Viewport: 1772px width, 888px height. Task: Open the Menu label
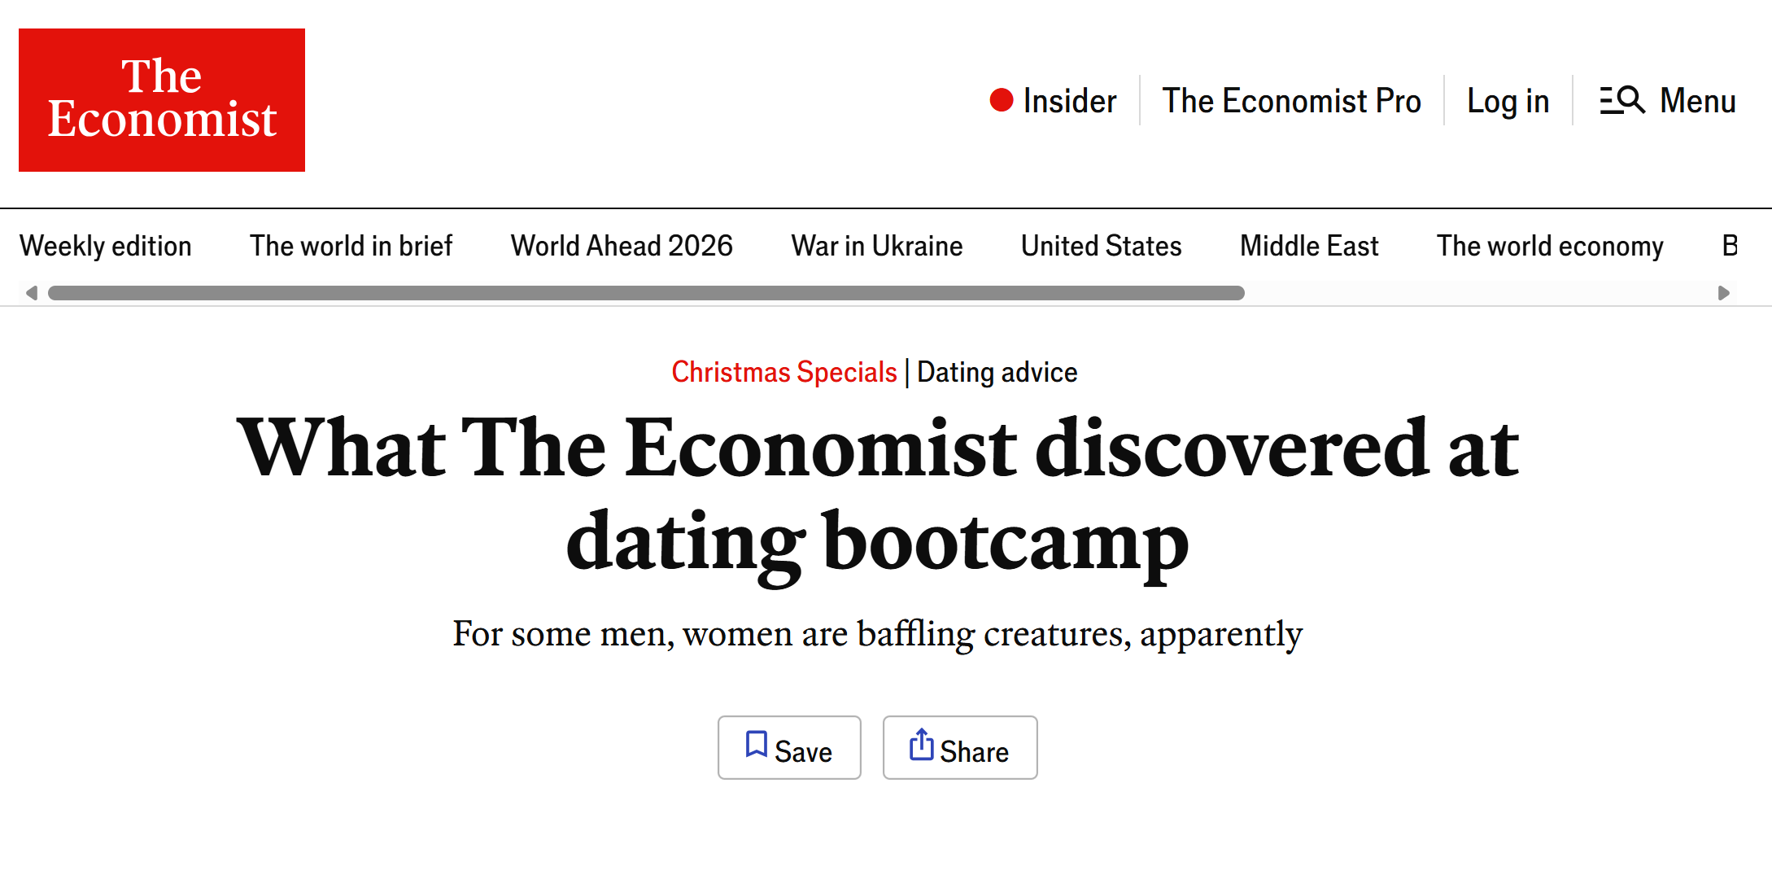coord(1697,101)
